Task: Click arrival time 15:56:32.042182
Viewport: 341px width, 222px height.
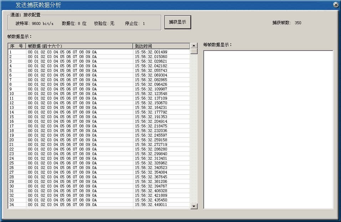Action: tap(151, 66)
